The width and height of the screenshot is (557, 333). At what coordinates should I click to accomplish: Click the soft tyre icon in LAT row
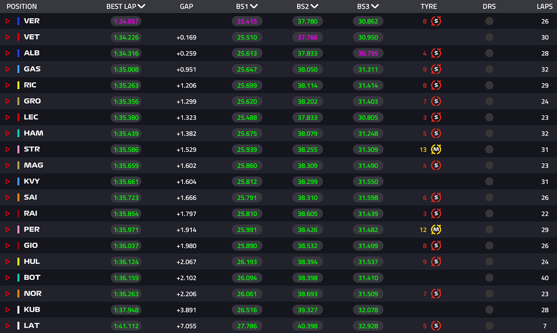[x=436, y=326]
